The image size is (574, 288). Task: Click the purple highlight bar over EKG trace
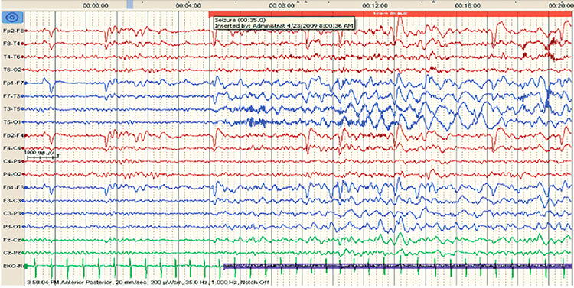pyautogui.click(x=397, y=267)
